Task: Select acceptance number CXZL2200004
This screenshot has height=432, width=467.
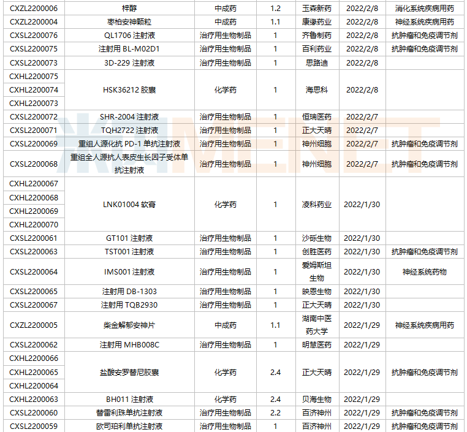Action: click(x=34, y=22)
